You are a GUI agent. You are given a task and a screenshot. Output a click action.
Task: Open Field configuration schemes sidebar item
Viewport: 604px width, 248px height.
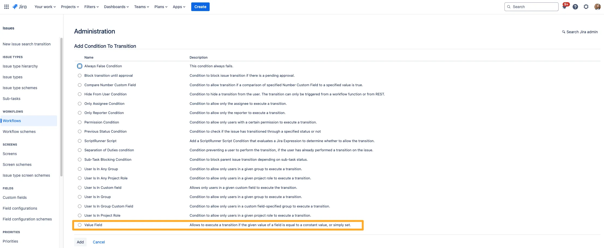pos(27,219)
